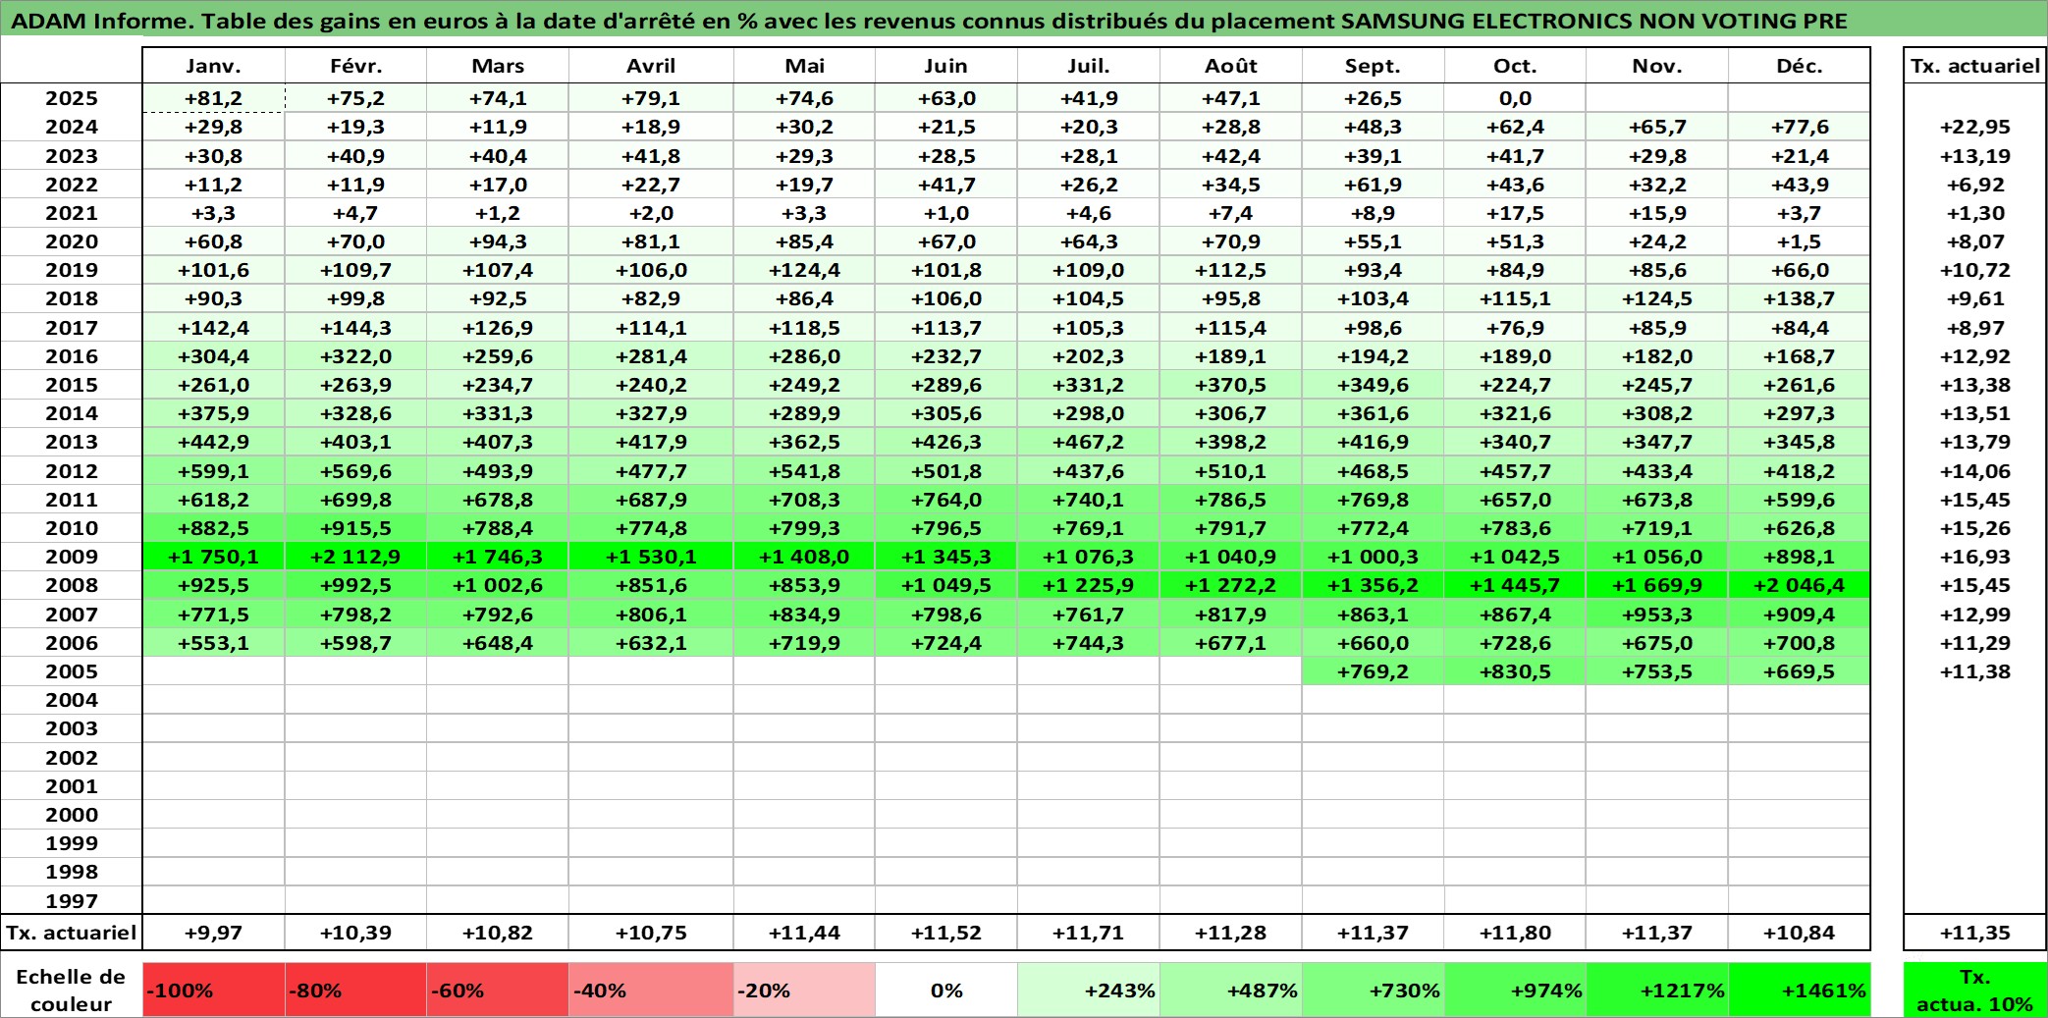Click cell +467,2 in July 2013
This screenshot has width=2048, height=1018.
coord(1088,442)
